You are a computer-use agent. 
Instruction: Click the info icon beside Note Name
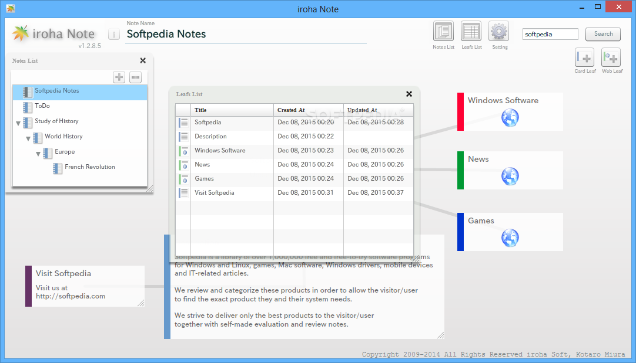pyautogui.click(x=114, y=35)
